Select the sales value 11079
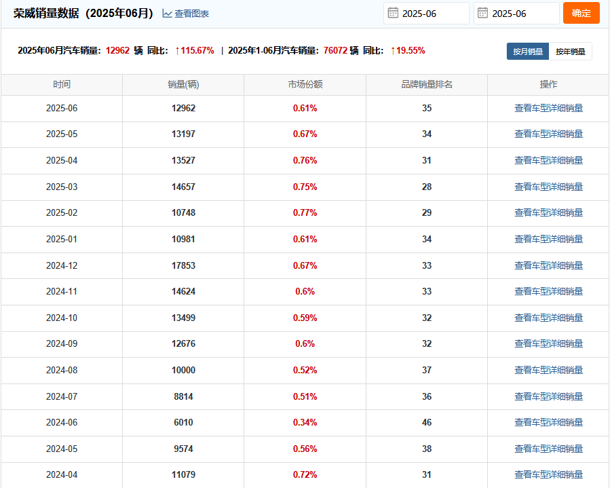 click(183, 475)
